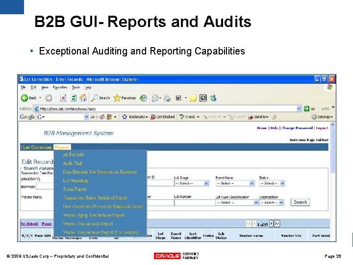Open the Lot Stage select dropdown
The image size is (353, 265).
click(x=192, y=184)
